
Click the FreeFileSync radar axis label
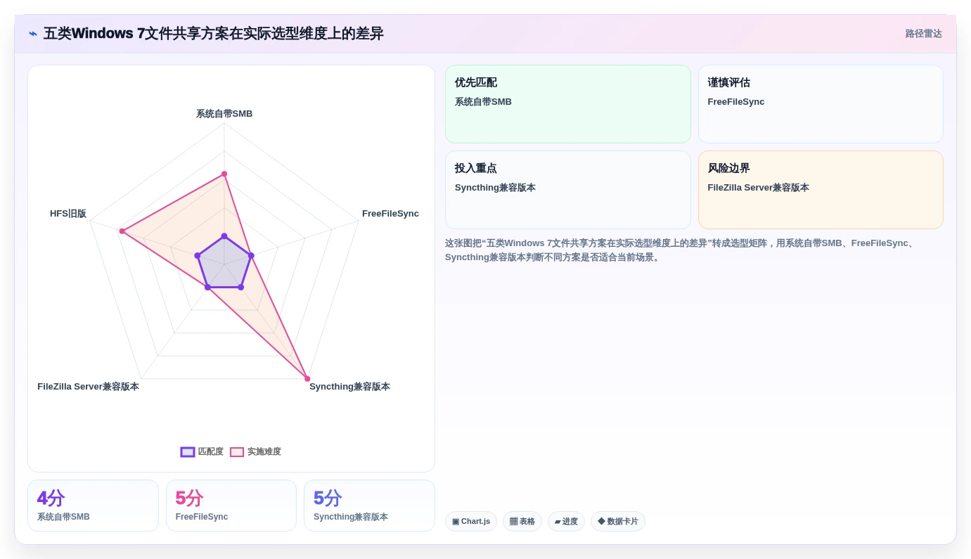[x=390, y=214]
